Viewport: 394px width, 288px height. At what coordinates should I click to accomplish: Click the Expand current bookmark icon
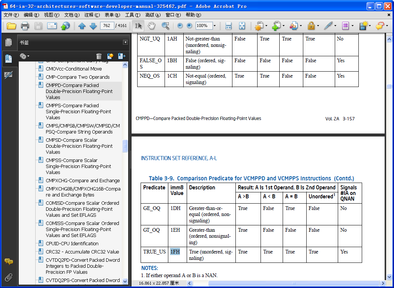point(121,56)
